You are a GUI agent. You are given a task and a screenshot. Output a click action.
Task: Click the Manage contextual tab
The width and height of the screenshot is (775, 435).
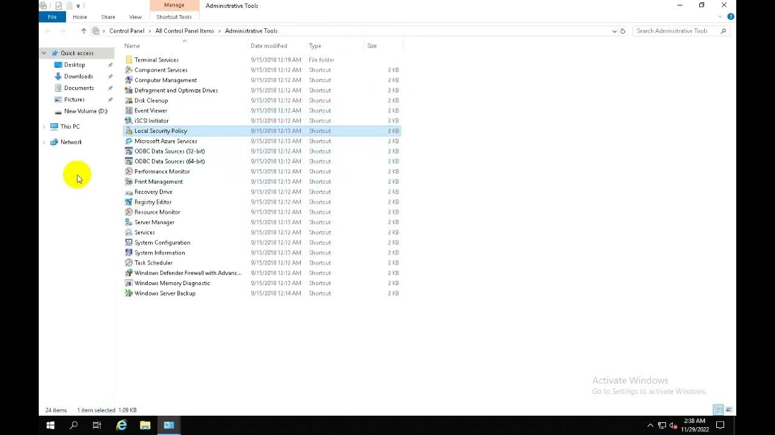coord(174,5)
